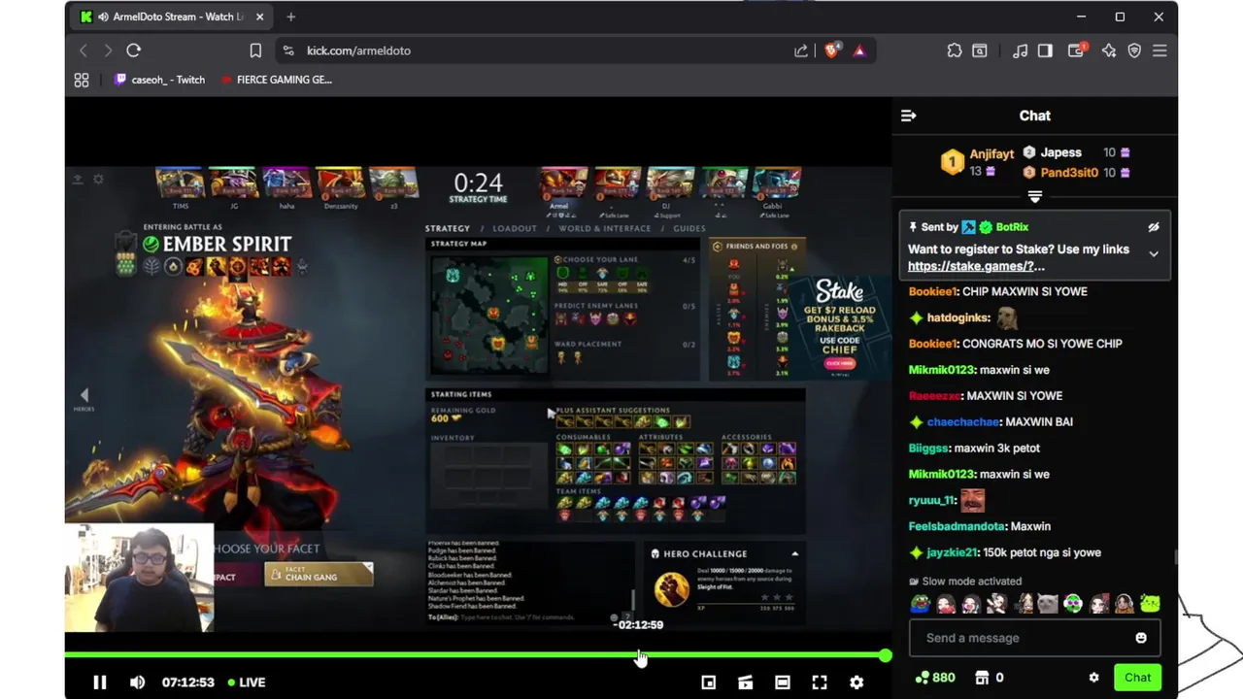The width and height of the screenshot is (1243, 699).
Task: Open username Feelsbadmandota in chat
Action: click(957, 526)
